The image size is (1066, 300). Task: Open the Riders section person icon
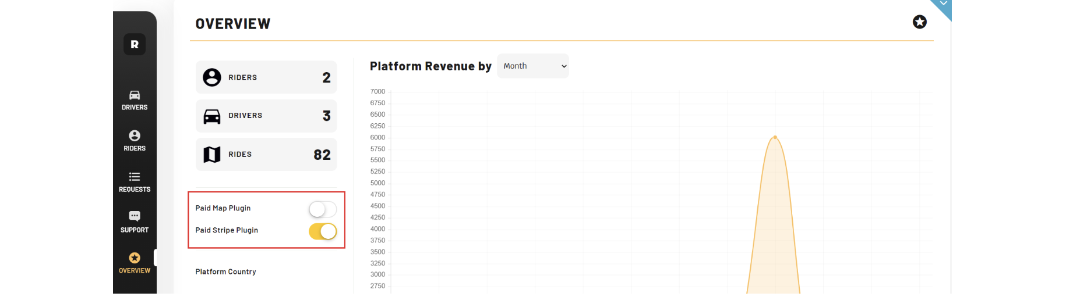[x=135, y=135]
